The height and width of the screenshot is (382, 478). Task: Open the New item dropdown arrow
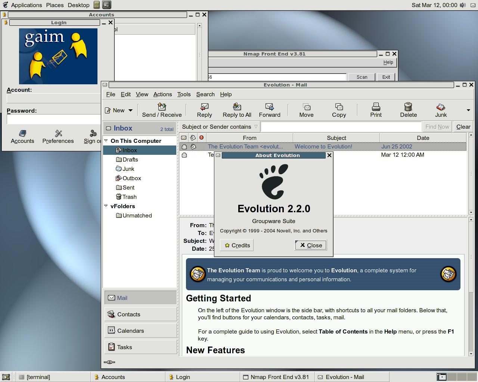(x=130, y=110)
